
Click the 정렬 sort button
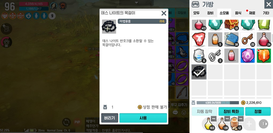(258, 112)
